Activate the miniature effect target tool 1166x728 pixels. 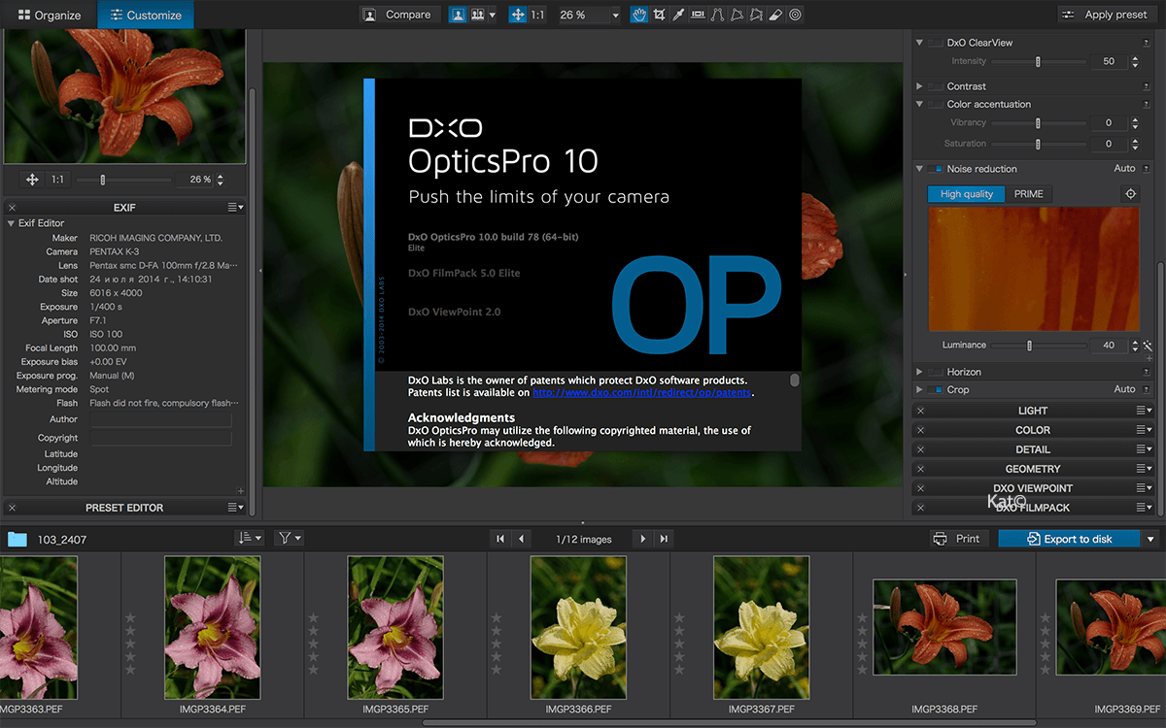point(795,15)
